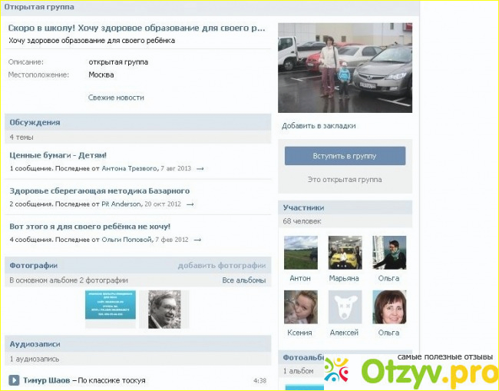499x391 pixels.
Task: Click добавить фотографии link
Action: click(222, 266)
